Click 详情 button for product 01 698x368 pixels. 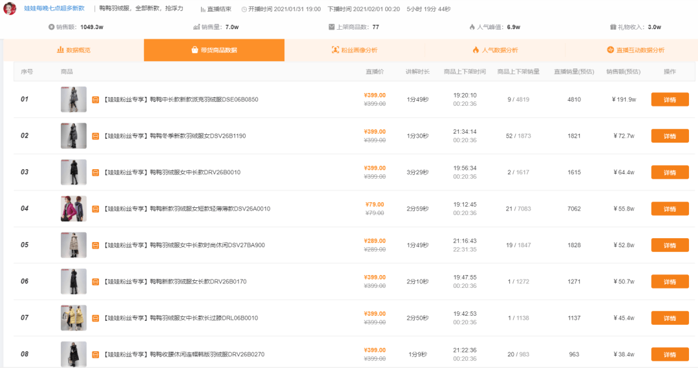point(670,100)
